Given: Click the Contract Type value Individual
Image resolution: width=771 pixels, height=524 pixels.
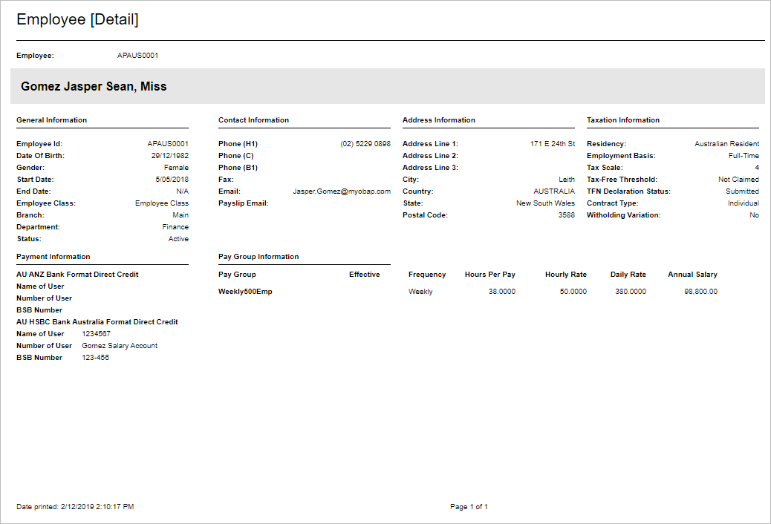Looking at the screenshot, I should [744, 203].
